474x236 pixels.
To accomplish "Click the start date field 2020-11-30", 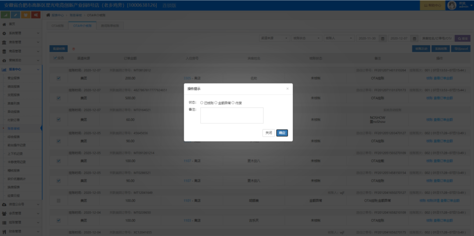I will (x=368, y=38).
